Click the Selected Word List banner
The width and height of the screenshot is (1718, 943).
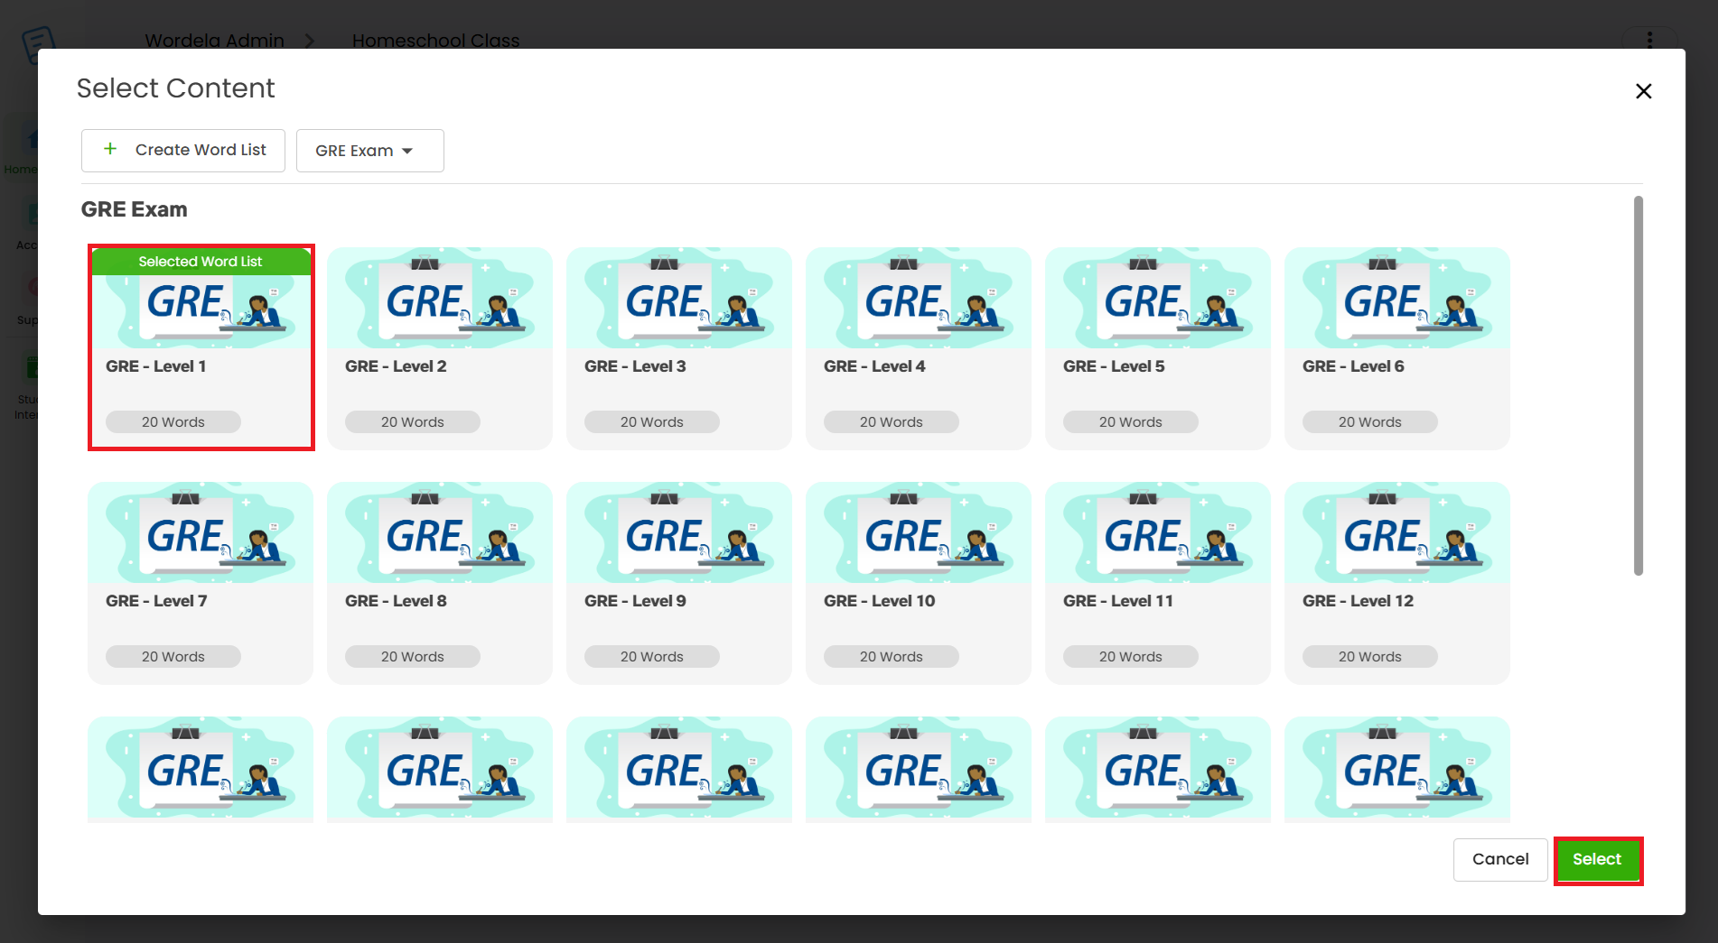point(201,262)
